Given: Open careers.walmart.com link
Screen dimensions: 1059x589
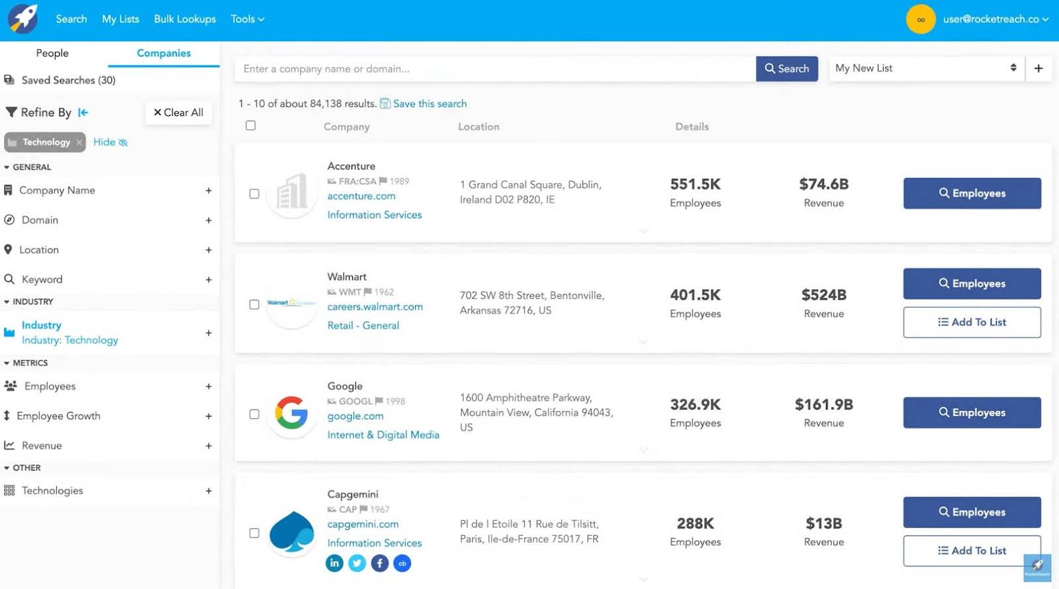Looking at the screenshot, I should tap(375, 306).
